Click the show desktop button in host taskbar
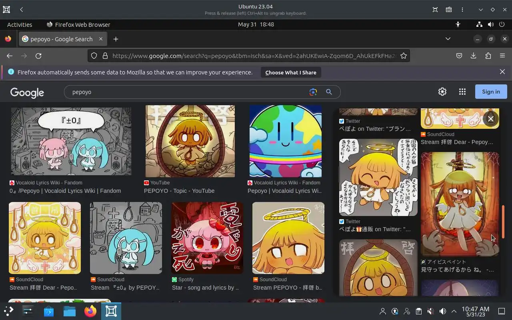The width and height of the screenshot is (512, 320). tap(502, 311)
